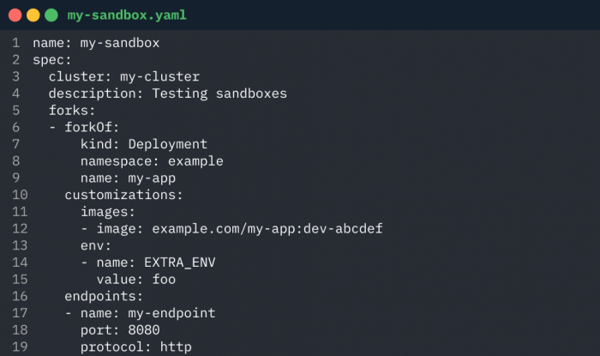Click the 'my-app' name value
The width and height of the screenshot is (600, 356).
(152, 178)
